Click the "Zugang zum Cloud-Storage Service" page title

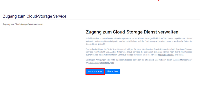[35, 16]
